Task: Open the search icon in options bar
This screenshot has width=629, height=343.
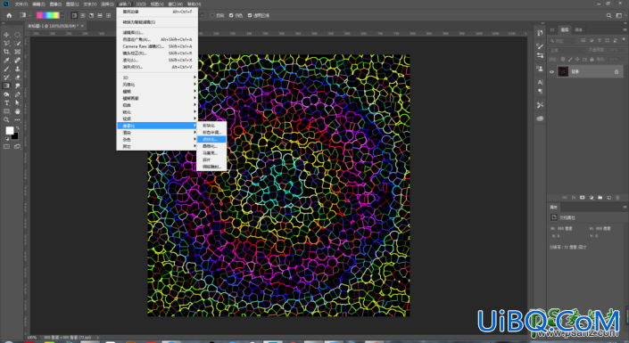Action: (609, 16)
